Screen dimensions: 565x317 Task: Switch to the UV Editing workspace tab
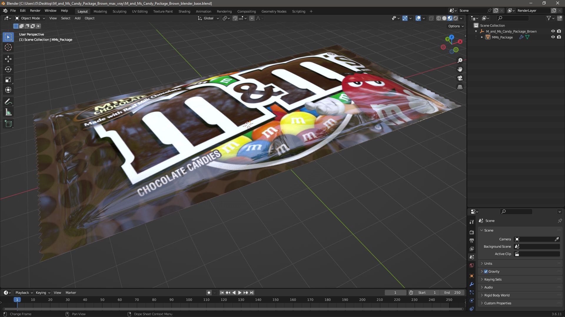140,11
